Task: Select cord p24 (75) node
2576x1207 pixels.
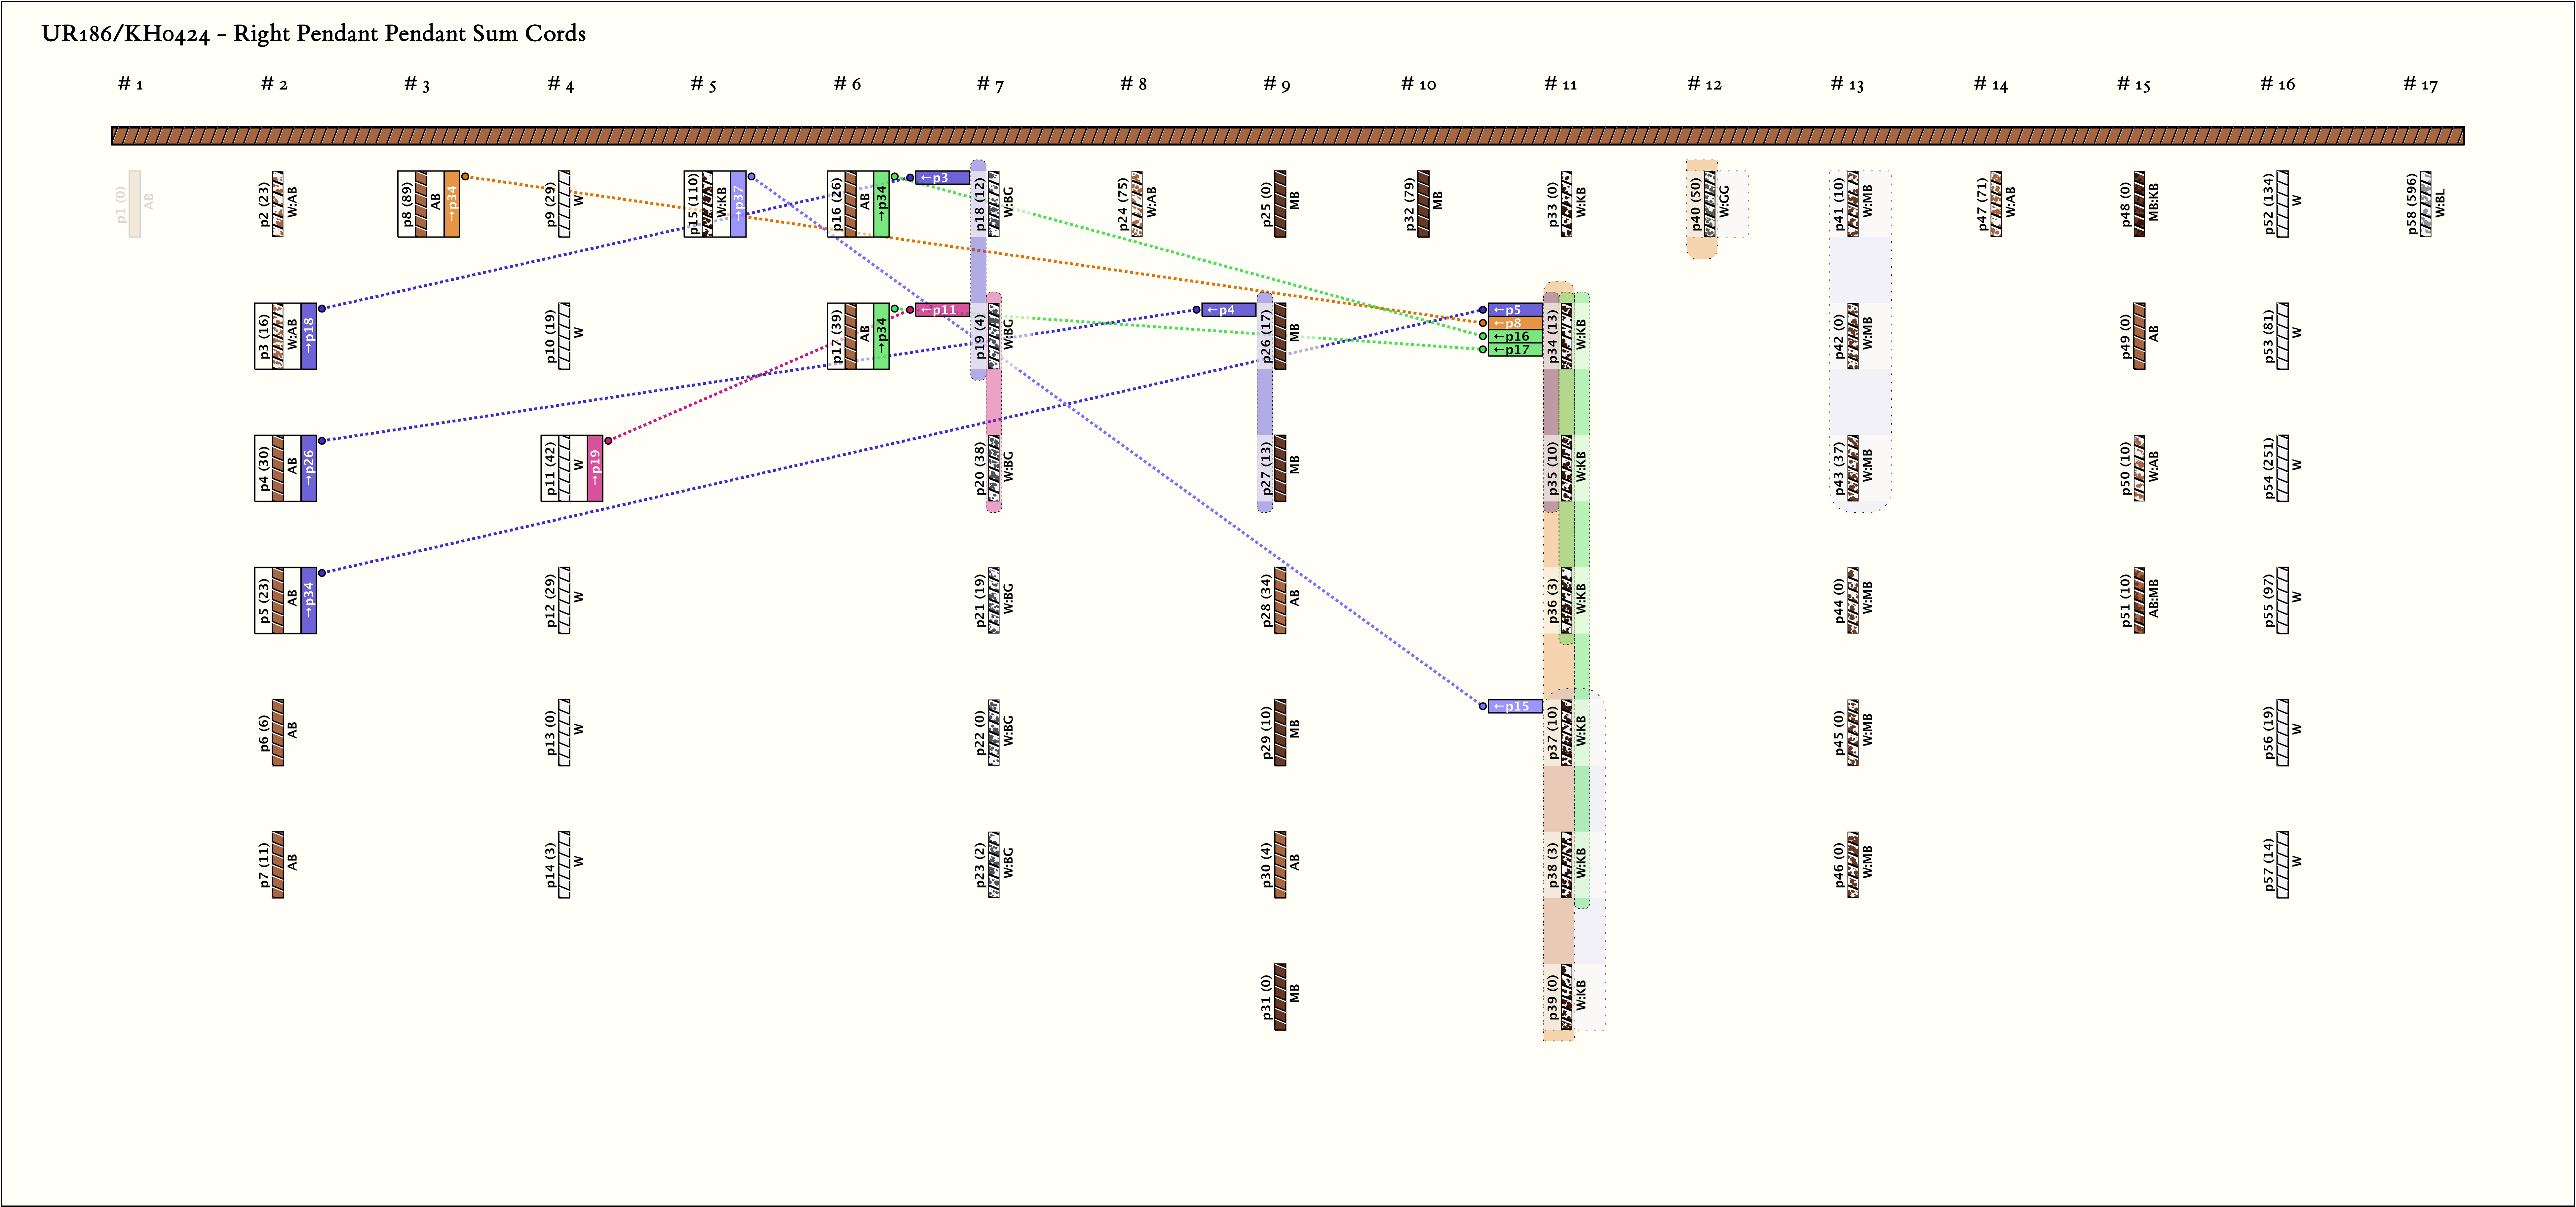Action: 1137,204
